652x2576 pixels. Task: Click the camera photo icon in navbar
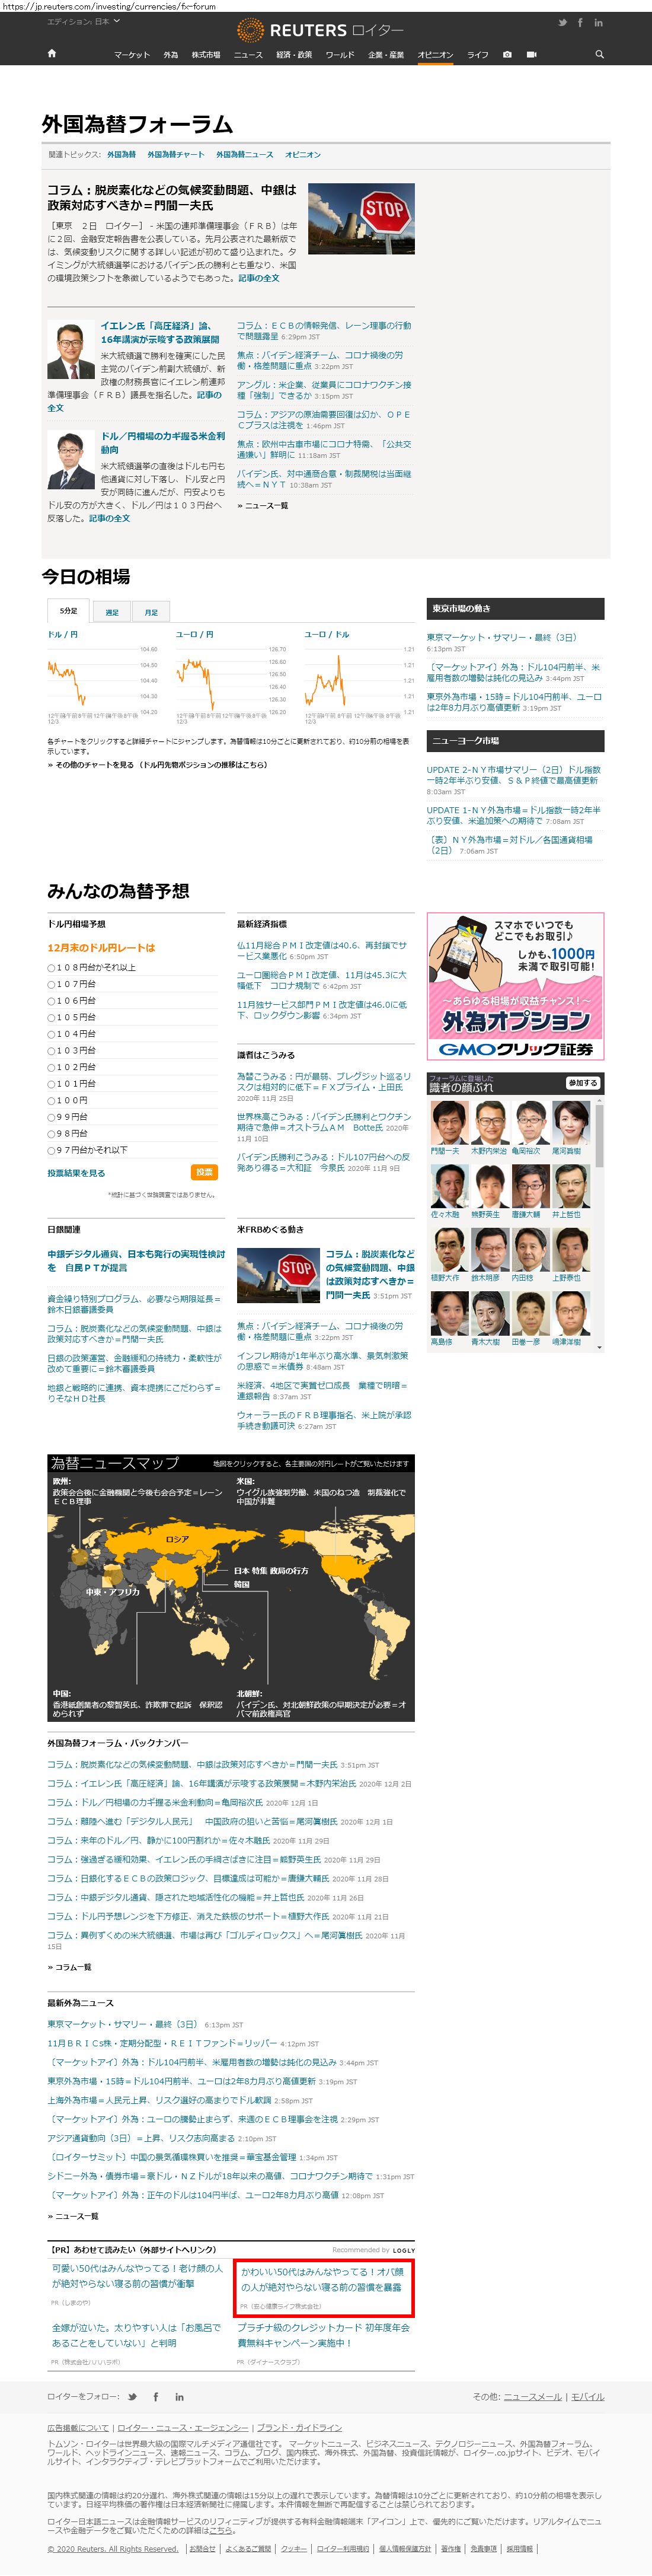click(507, 54)
